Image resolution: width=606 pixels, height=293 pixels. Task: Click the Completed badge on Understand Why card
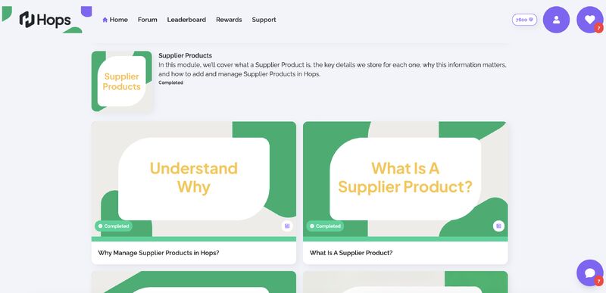113,226
